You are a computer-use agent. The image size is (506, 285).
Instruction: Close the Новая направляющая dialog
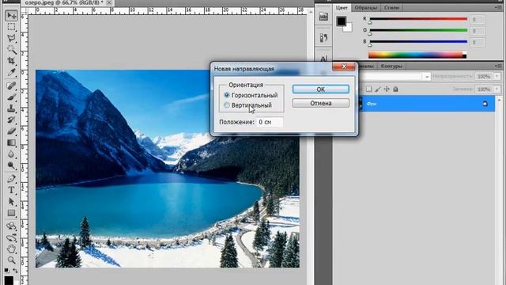point(344,66)
